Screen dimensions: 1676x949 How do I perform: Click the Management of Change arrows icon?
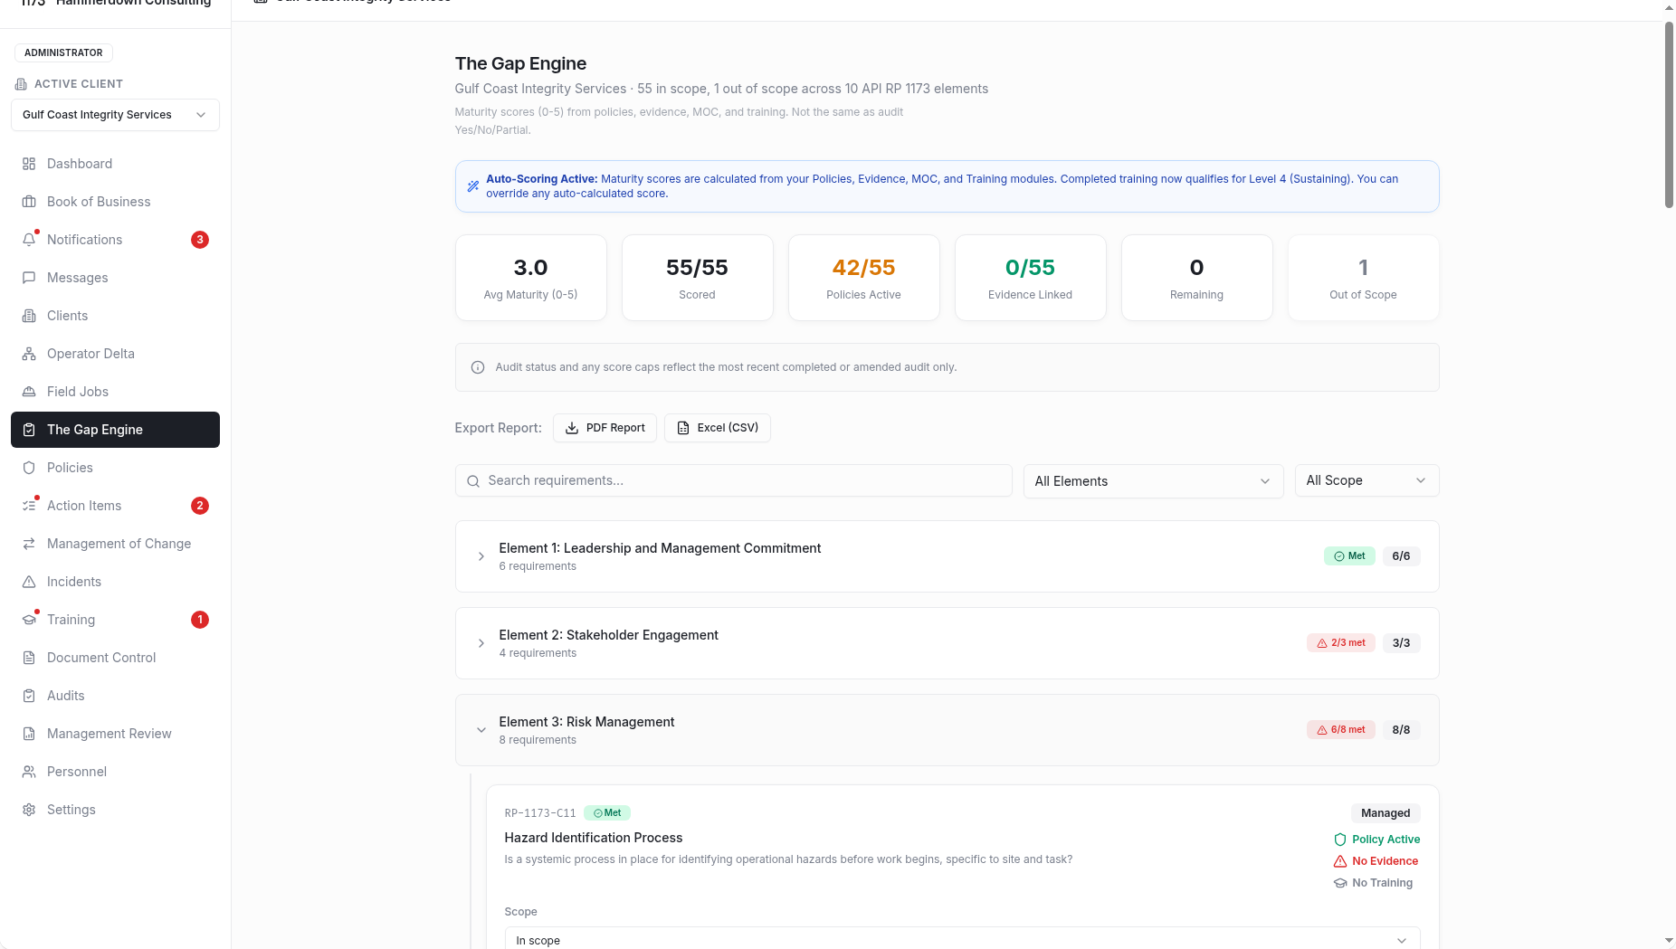pyautogui.click(x=29, y=544)
